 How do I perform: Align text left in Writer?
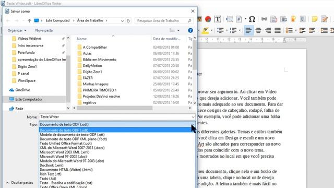[248, 30]
